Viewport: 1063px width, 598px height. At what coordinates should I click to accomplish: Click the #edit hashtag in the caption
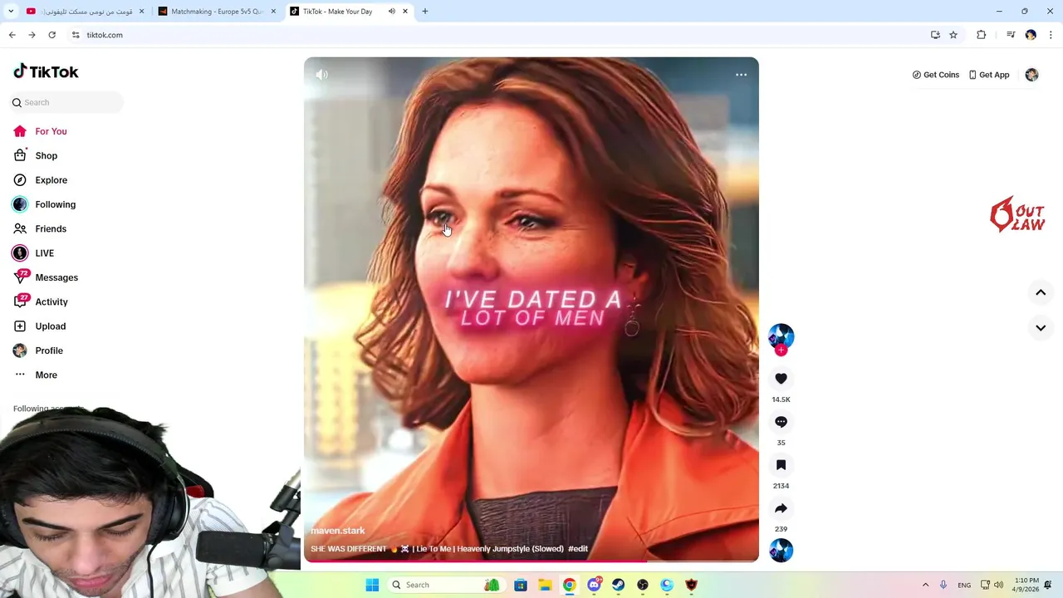(578, 549)
